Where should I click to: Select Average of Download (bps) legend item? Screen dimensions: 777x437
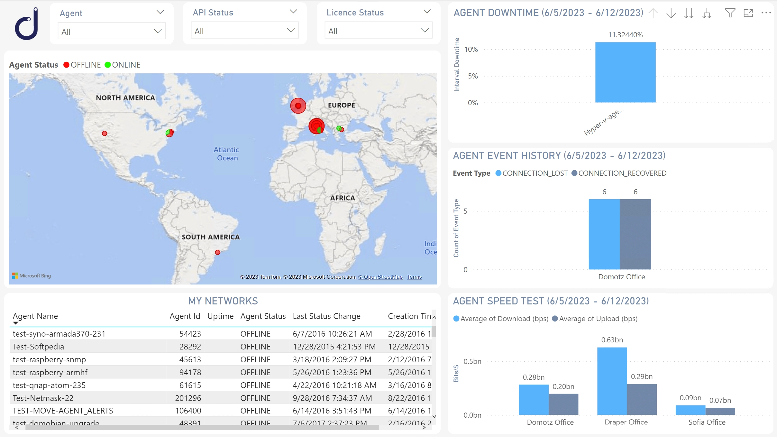point(501,319)
